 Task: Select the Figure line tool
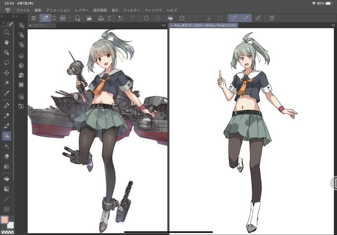[x=6, y=199]
